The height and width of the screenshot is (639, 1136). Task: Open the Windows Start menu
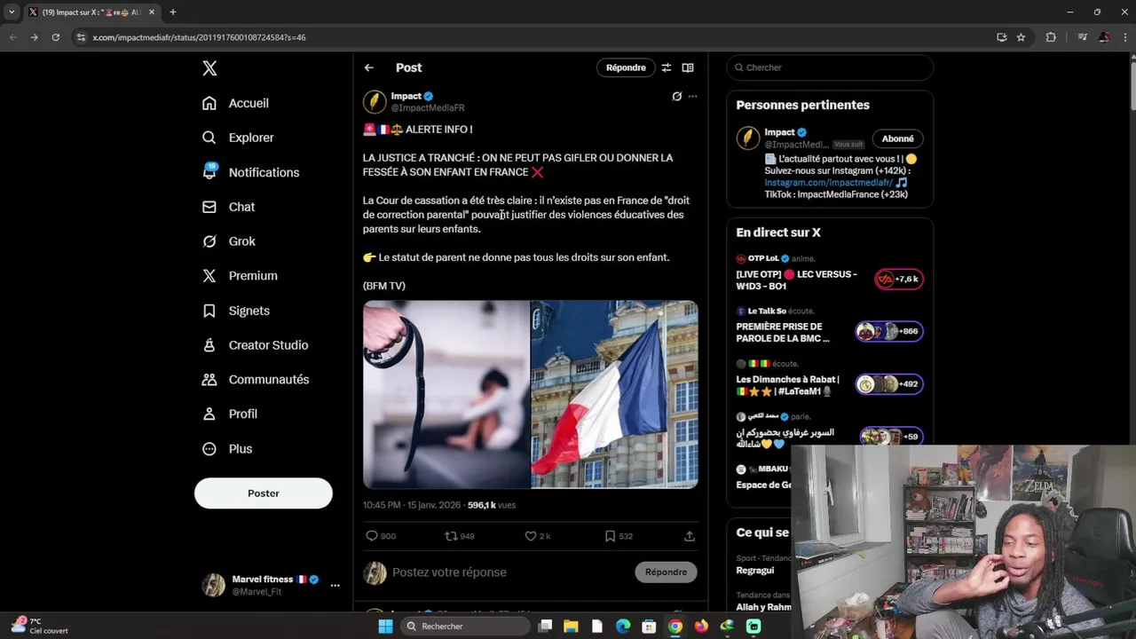pyautogui.click(x=385, y=626)
